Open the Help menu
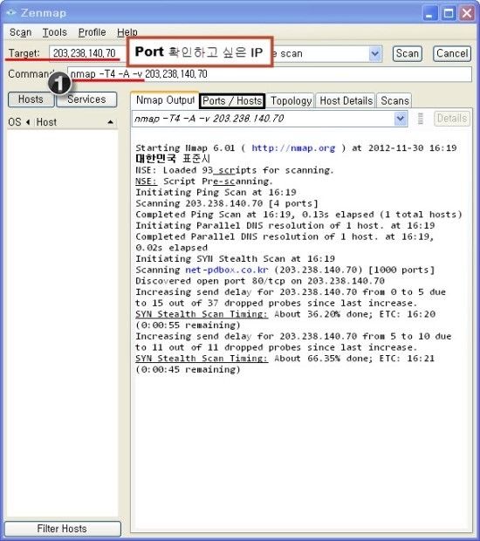This screenshot has width=480, height=541. (127, 32)
